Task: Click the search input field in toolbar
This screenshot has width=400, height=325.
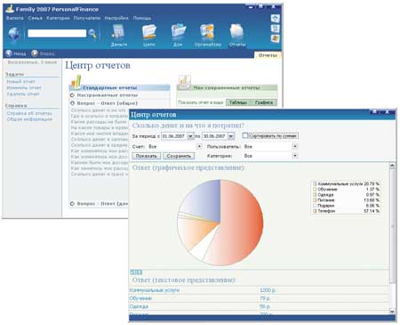Action: point(57,33)
